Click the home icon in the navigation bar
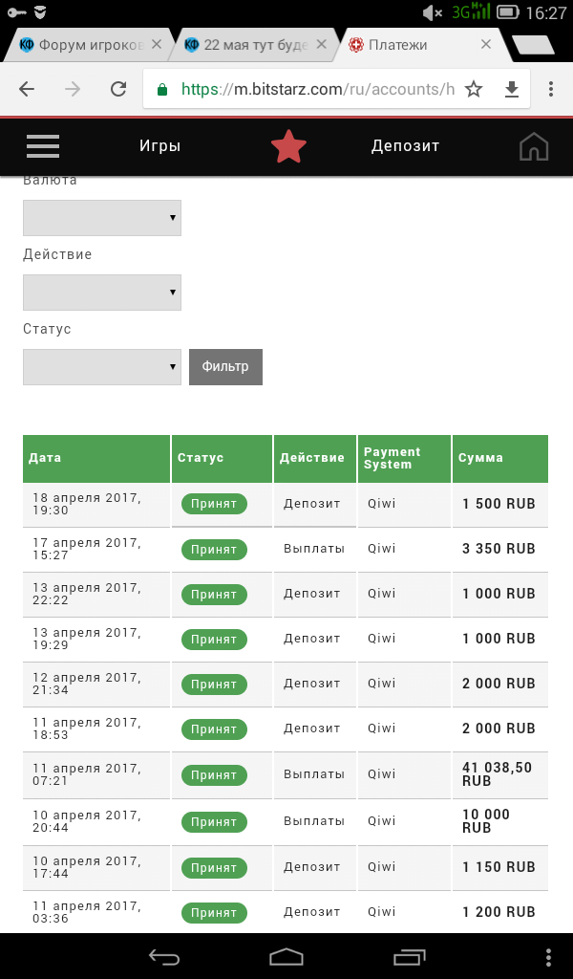This screenshot has width=573, height=979. [533, 146]
